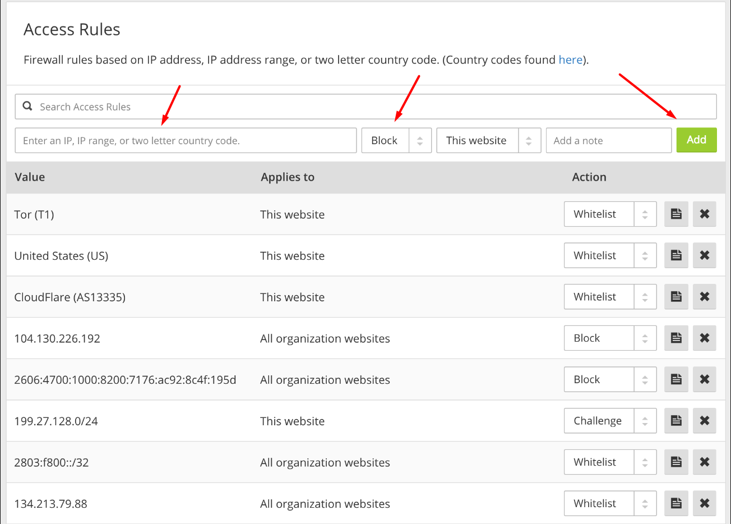Open note for 2606:4700:1000:8200 IPv6 rule
Image resolution: width=731 pixels, height=524 pixels.
point(676,380)
